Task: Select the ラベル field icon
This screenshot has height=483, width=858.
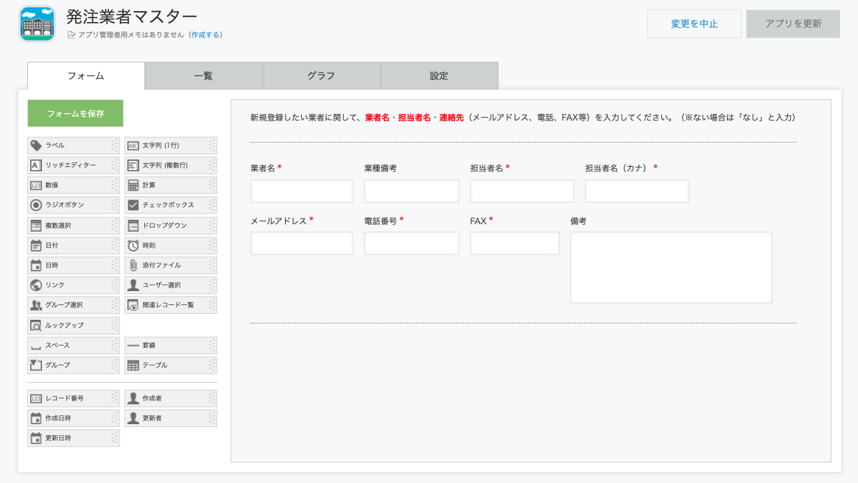Action: (36, 146)
